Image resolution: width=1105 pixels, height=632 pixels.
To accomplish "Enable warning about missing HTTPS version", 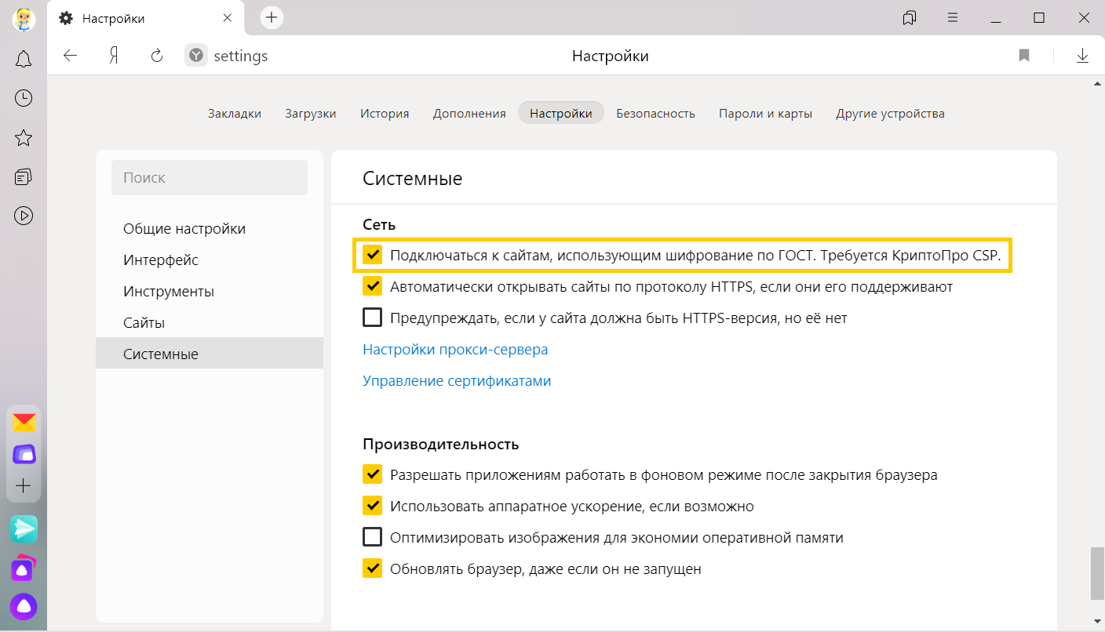I will click(x=372, y=318).
